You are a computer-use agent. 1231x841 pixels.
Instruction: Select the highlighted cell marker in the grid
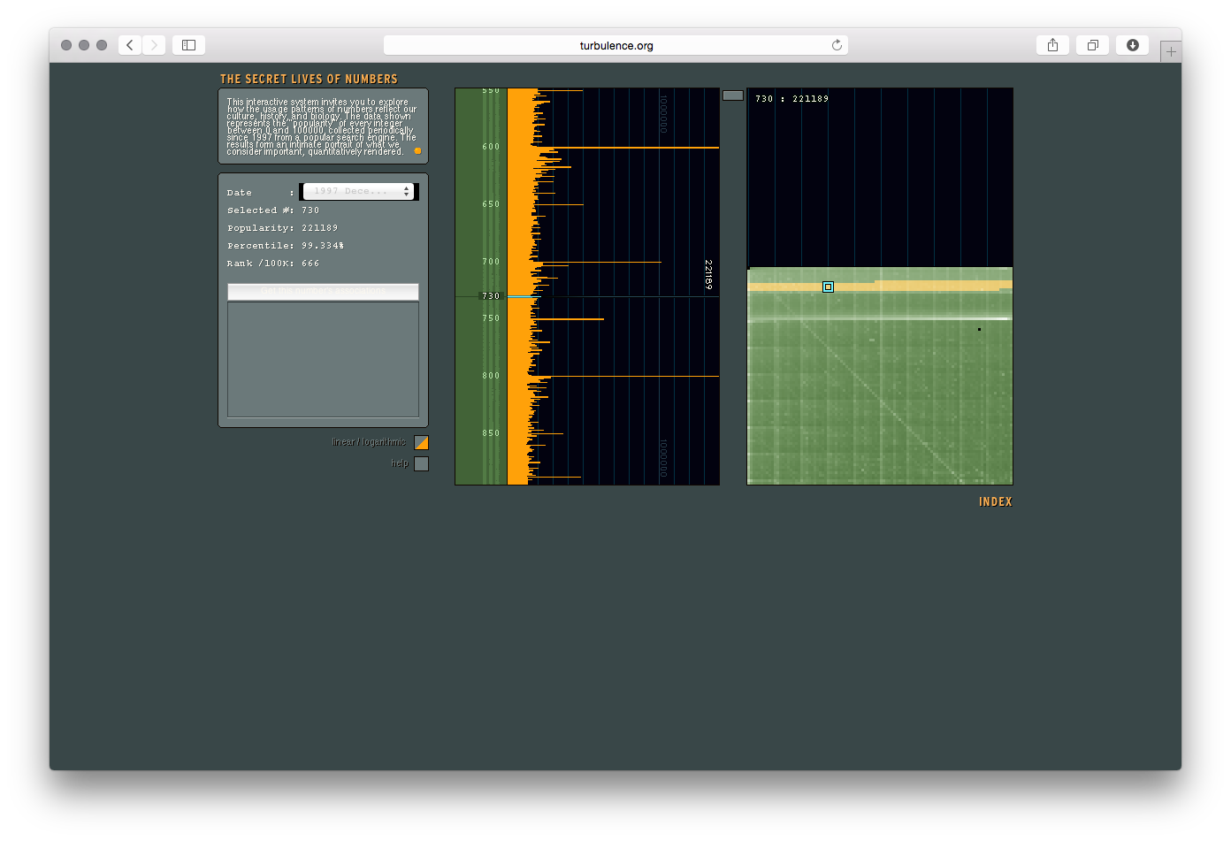pos(828,287)
